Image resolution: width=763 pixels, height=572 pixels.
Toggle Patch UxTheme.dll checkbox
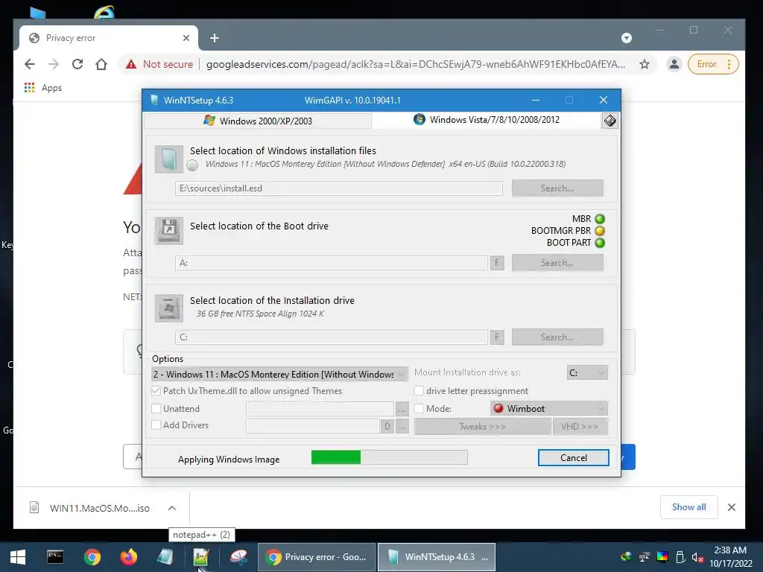point(156,390)
